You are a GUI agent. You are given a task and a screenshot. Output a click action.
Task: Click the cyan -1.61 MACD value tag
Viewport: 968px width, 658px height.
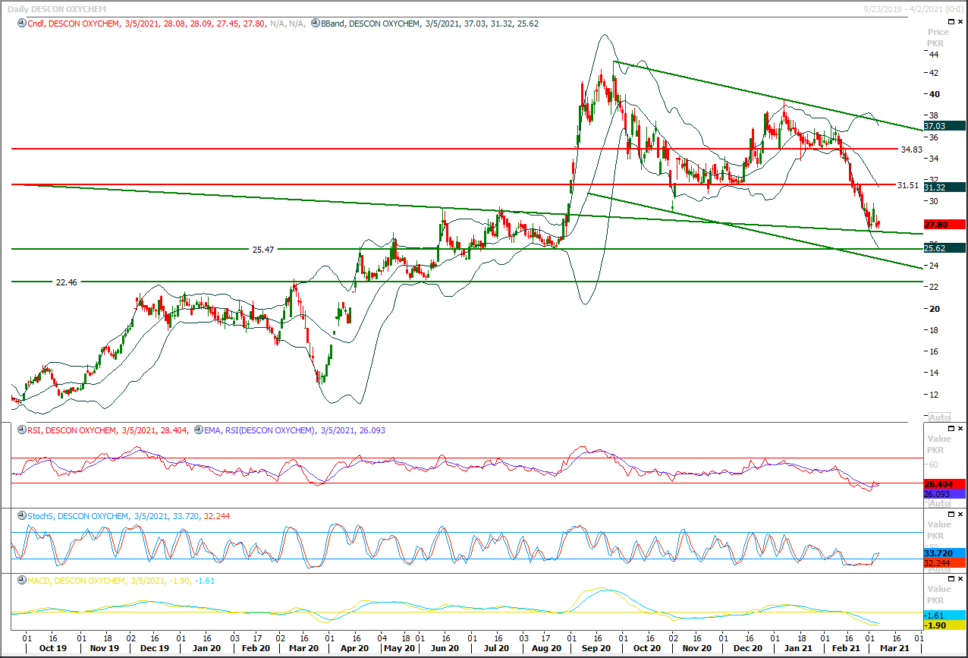coord(944,615)
